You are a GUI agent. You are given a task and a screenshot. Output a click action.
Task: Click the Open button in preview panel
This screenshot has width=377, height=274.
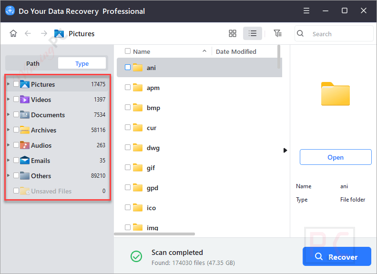click(336, 157)
